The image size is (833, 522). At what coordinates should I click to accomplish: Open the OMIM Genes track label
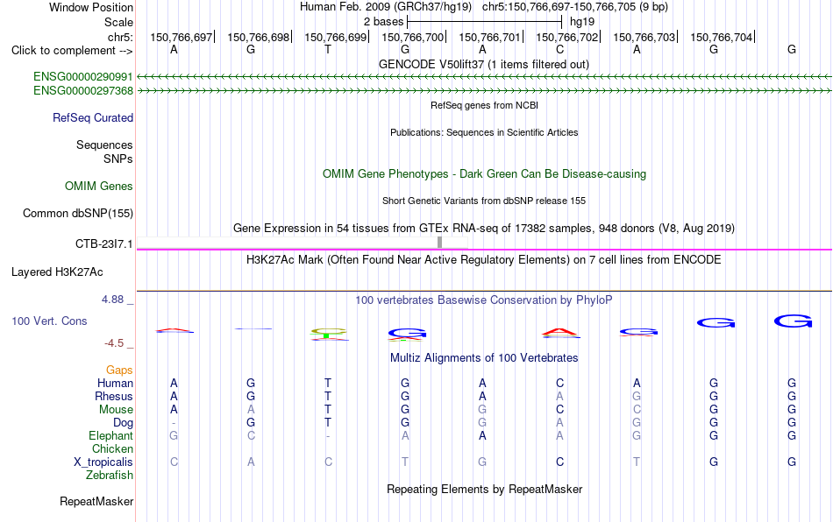(98, 187)
